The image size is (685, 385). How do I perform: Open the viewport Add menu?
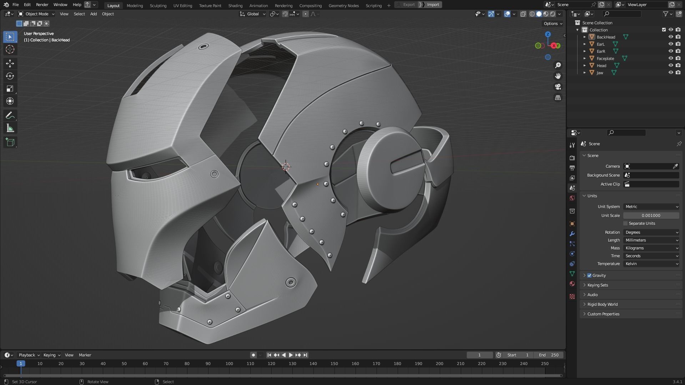[94, 14]
